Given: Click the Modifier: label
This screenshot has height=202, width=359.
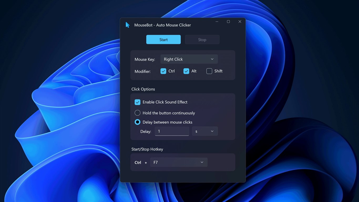Looking at the screenshot, I should (143, 71).
